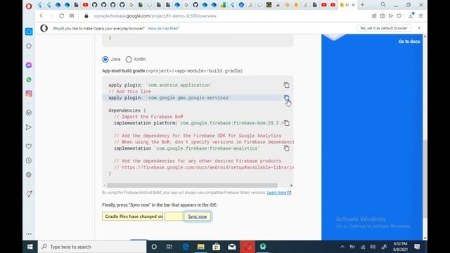This screenshot has height=253, width=450.
Task: Open Cortana circle on taskbar
Action: coord(154,247)
